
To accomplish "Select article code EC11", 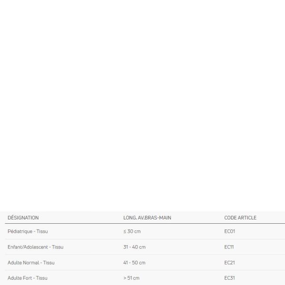I will 229,247.
